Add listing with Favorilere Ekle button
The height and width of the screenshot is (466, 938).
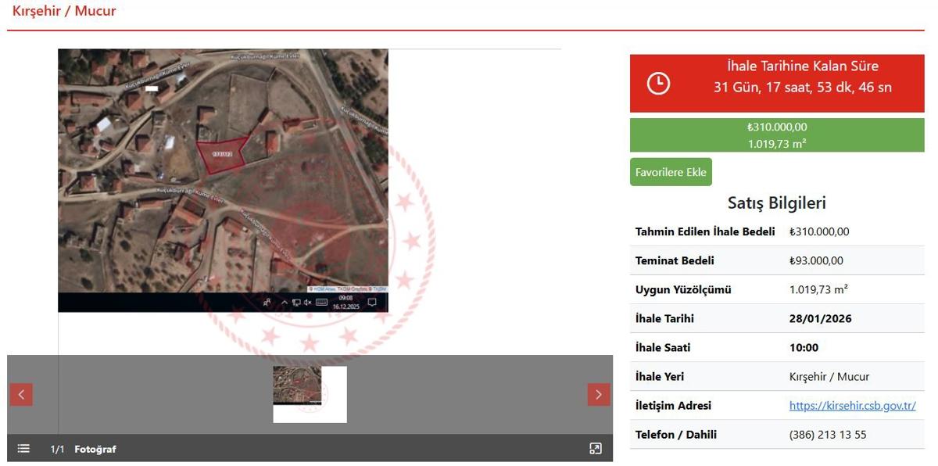(671, 172)
